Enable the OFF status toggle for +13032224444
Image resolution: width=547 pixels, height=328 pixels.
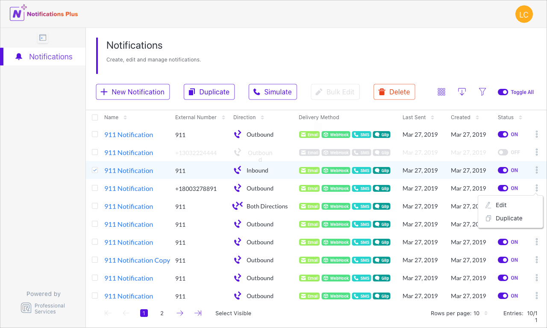click(x=503, y=152)
